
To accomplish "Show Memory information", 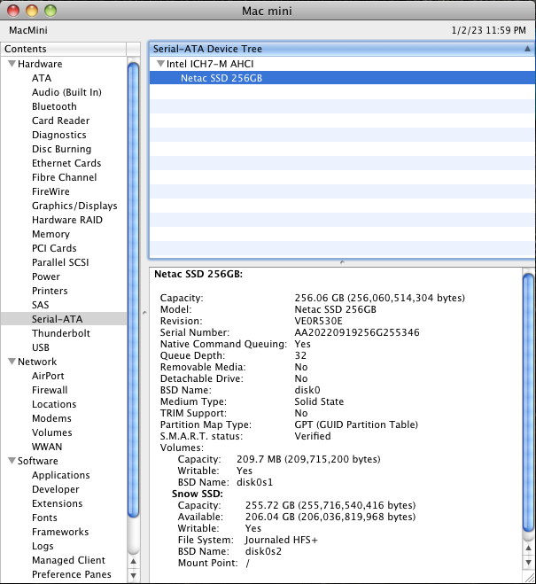I will coord(50,234).
